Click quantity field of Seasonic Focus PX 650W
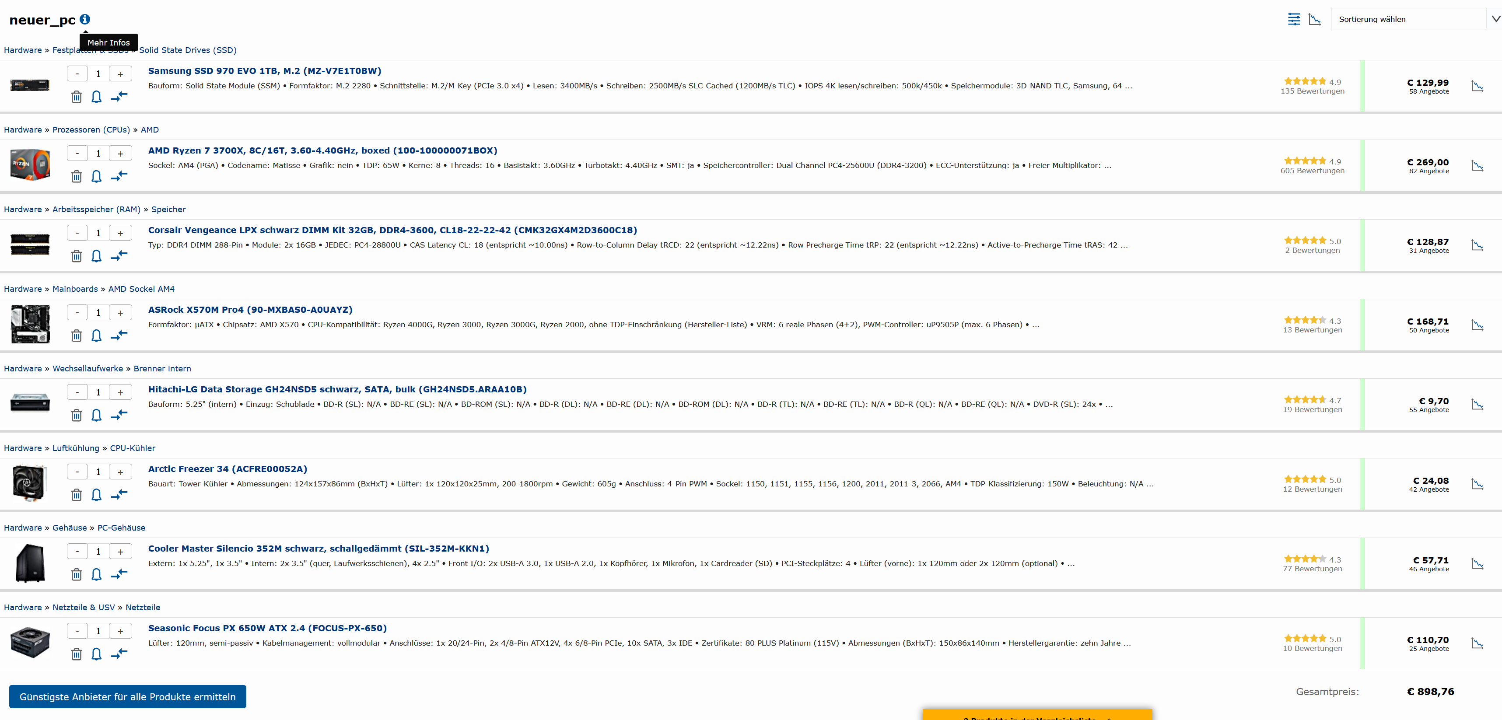The height and width of the screenshot is (720, 1502). coord(98,631)
